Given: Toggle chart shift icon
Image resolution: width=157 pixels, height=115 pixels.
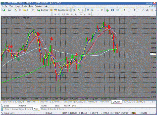Looking at the screenshot, I should [x=102, y=10].
